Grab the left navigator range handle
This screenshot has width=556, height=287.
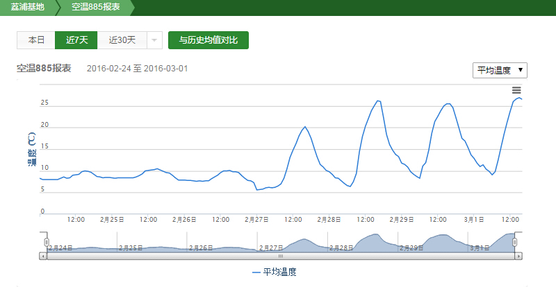coord(47,242)
